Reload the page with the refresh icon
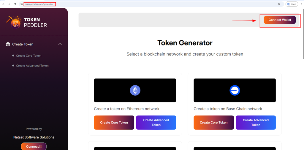 (15, 4)
